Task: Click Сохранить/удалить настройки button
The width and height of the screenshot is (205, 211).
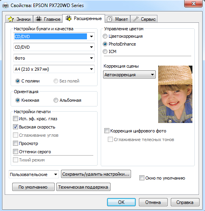Action: pos(96,174)
